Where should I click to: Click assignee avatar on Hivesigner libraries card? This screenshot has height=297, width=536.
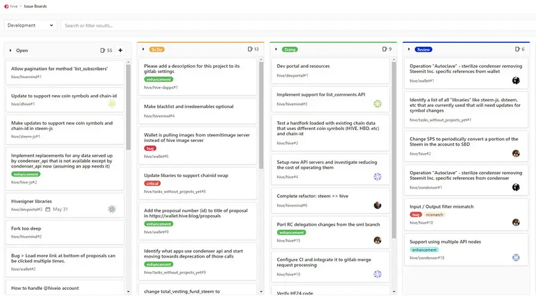pyautogui.click(x=111, y=209)
